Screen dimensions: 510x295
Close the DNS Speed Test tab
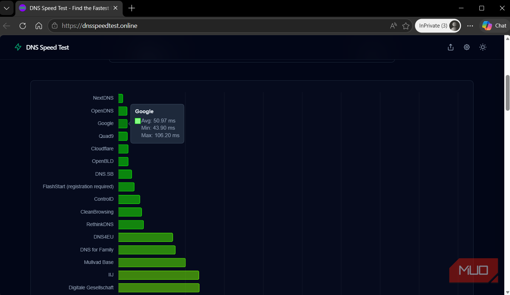tap(115, 8)
